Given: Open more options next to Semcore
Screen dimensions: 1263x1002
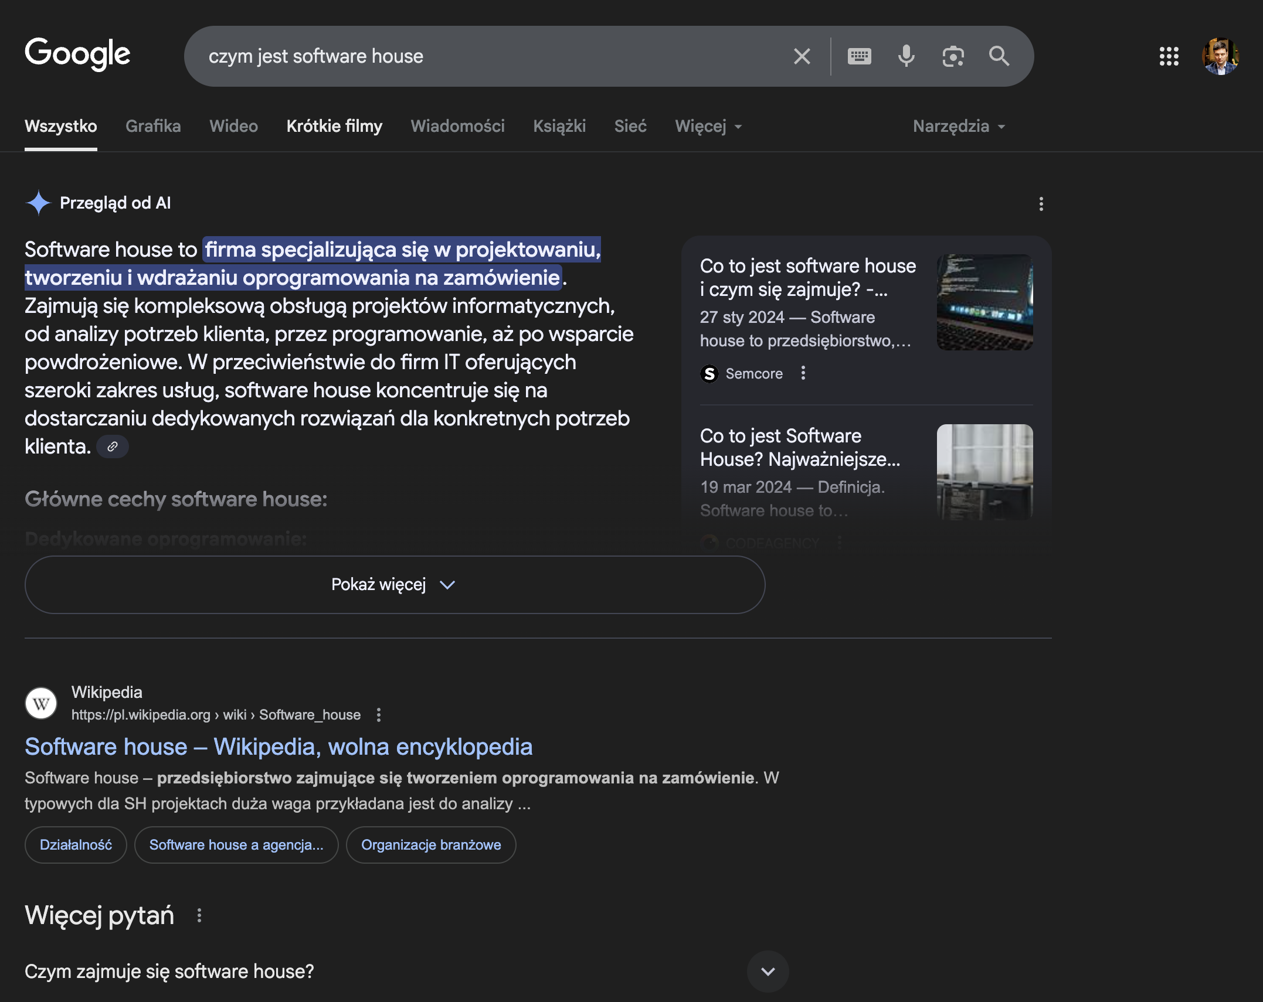Looking at the screenshot, I should pos(803,373).
